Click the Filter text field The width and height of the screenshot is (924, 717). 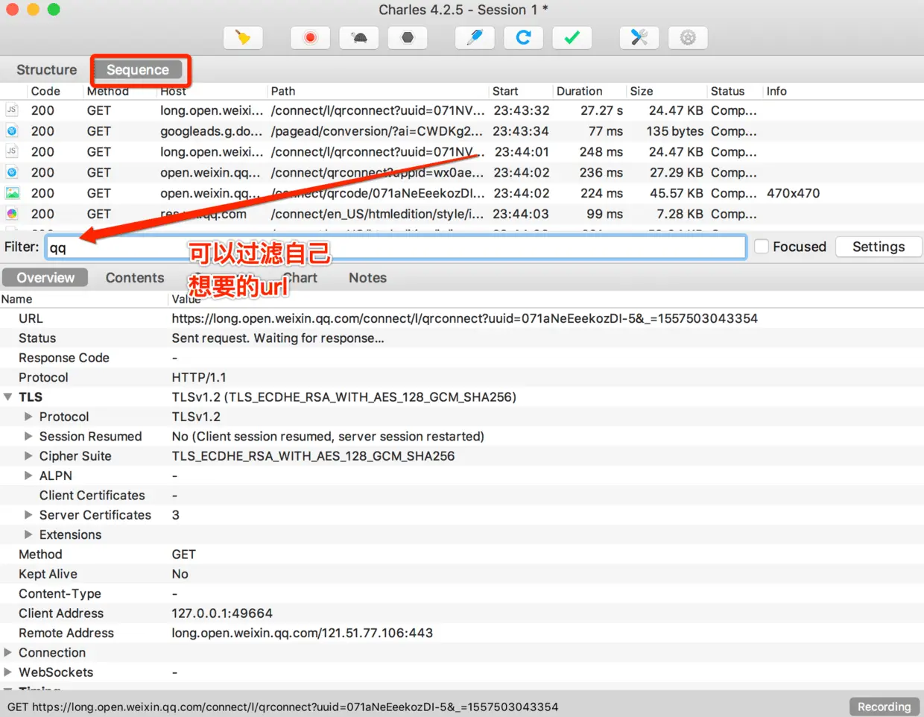[x=396, y=247]
